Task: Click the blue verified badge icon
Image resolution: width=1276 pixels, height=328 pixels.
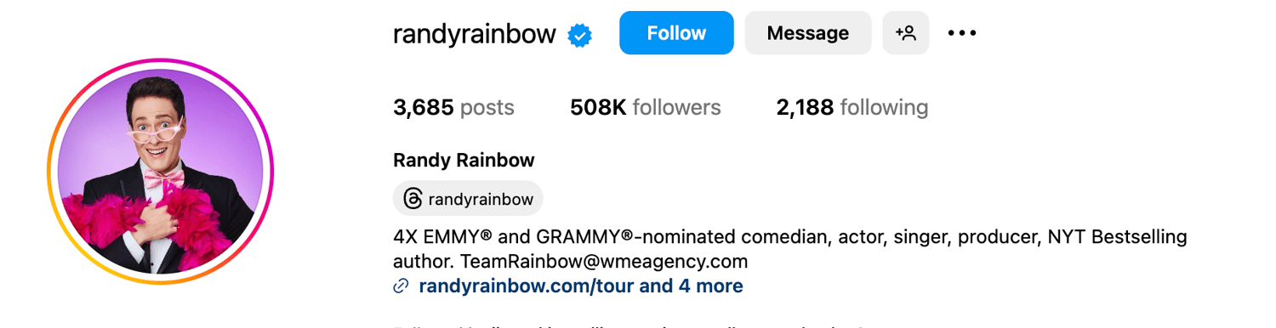Action: 580,35
